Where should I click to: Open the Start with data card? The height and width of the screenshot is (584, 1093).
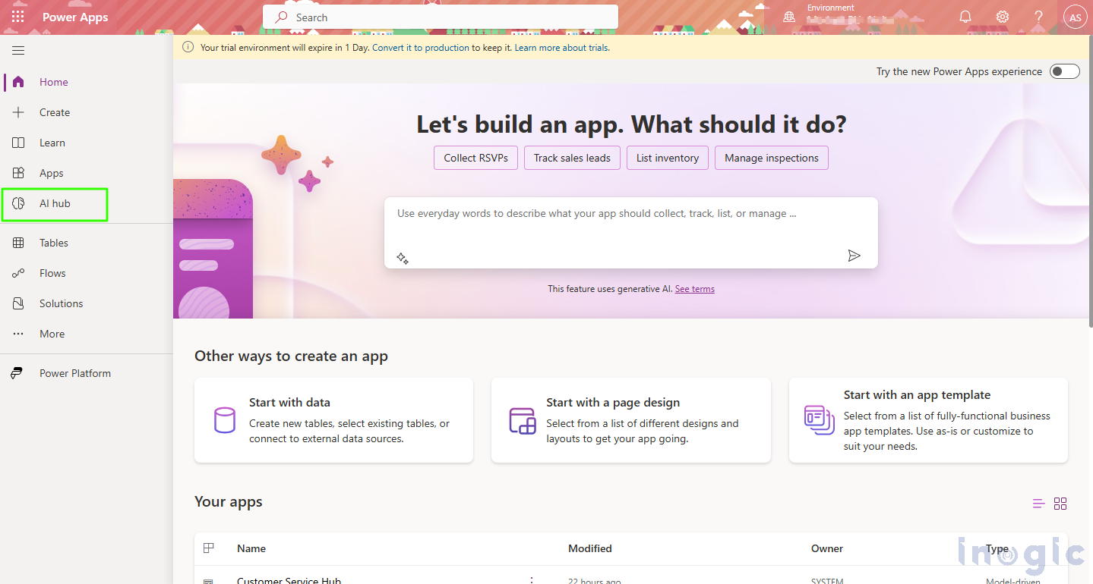tap(334, 420)
